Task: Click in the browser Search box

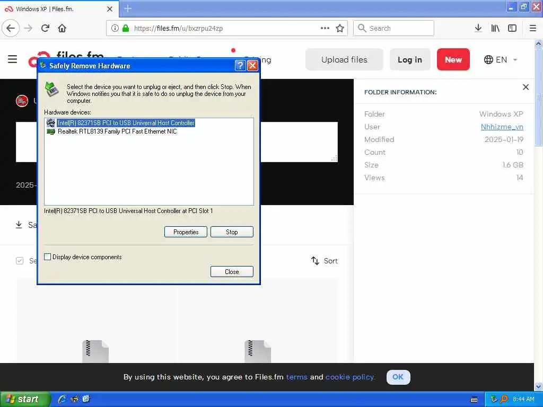Action: pyautogui.click(x=393, y=28)
